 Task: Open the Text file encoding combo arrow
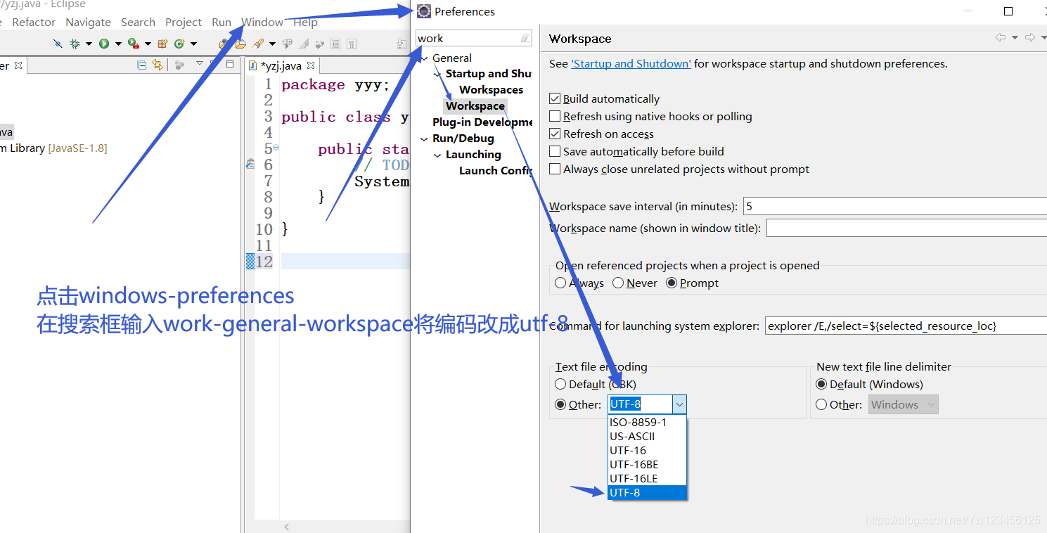tap(679, 404)
